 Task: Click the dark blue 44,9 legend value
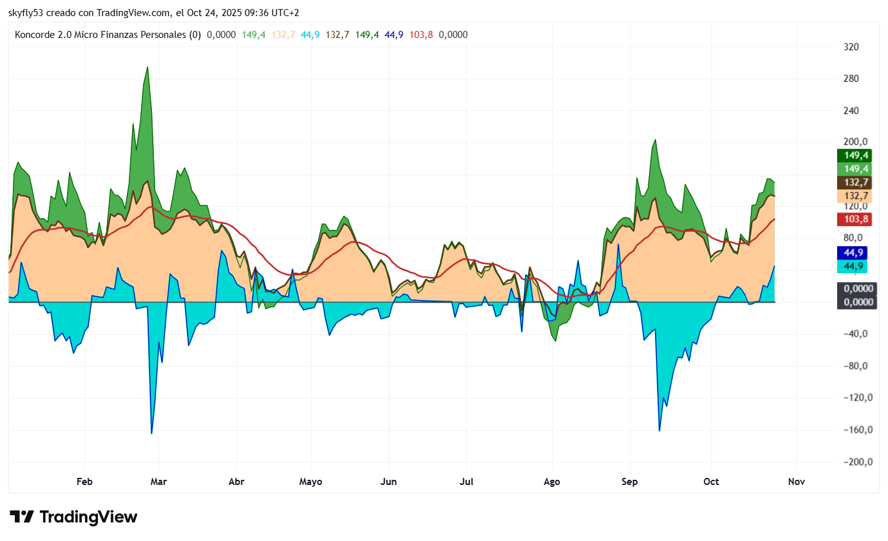(394, 35)
